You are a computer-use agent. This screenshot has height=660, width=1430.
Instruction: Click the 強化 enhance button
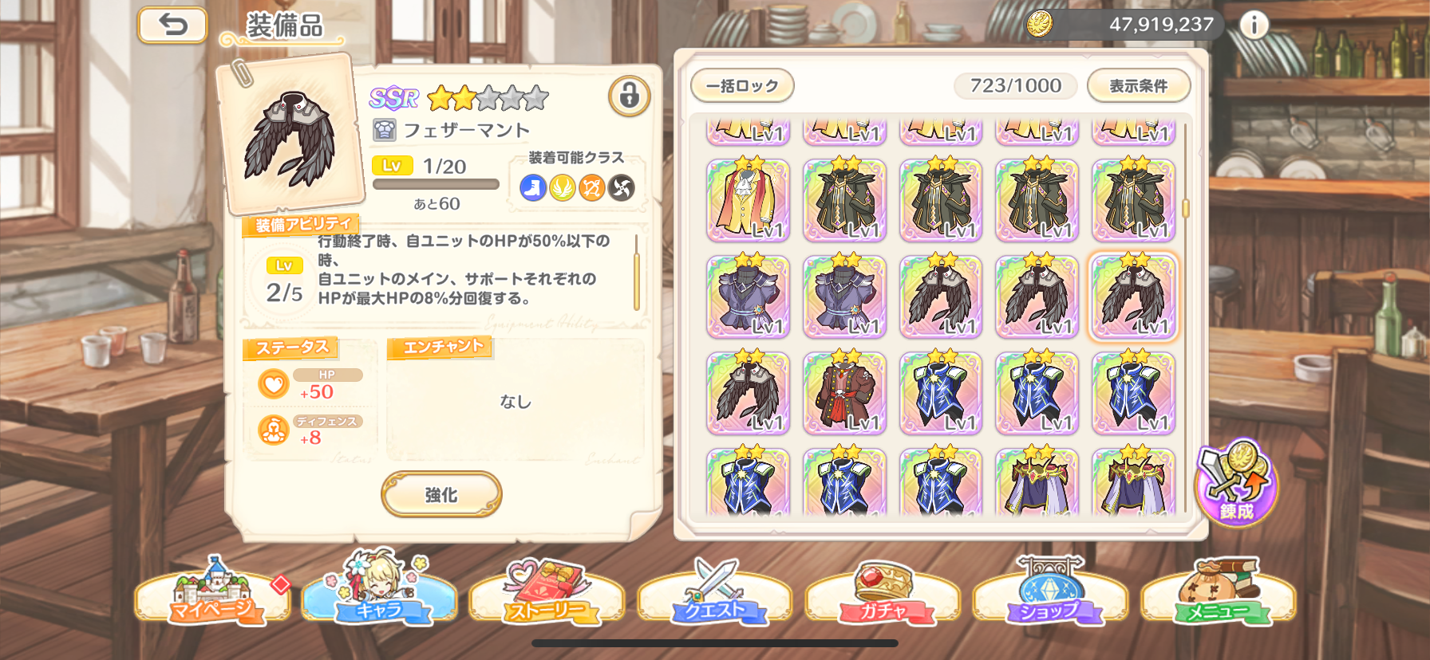(441, 495)
